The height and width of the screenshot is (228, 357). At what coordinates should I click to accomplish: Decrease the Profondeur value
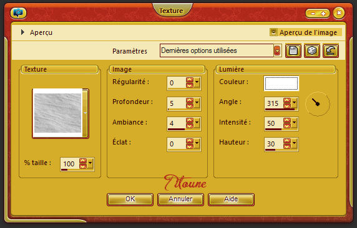(190, 106)
